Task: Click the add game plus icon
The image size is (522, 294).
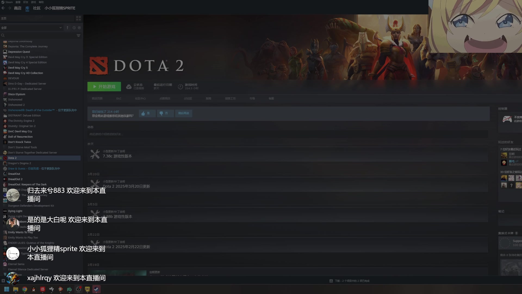Action: click(x=3, y=281)
